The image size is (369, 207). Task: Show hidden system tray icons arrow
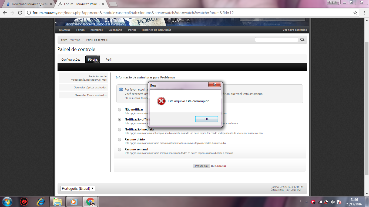tap(307, 202)
